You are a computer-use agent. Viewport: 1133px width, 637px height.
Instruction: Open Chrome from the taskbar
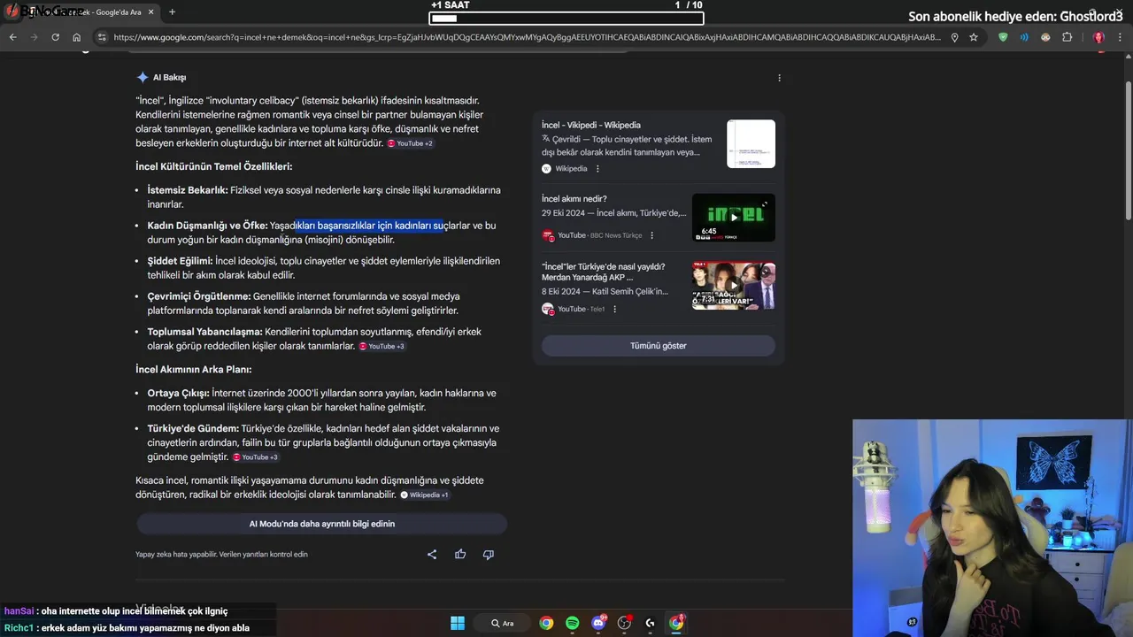click(x=546, y=623)
